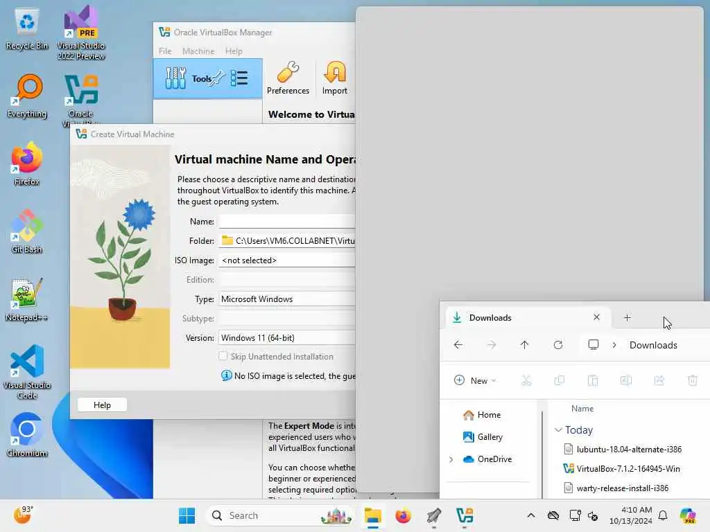The width and height of the screenshot is (710, 532).
Task: Open File menu in VirtualBox Manager
Action: [x=165, y=51]
